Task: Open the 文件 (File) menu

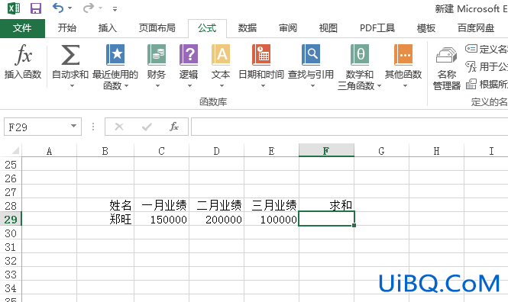Action: (22, 28)
